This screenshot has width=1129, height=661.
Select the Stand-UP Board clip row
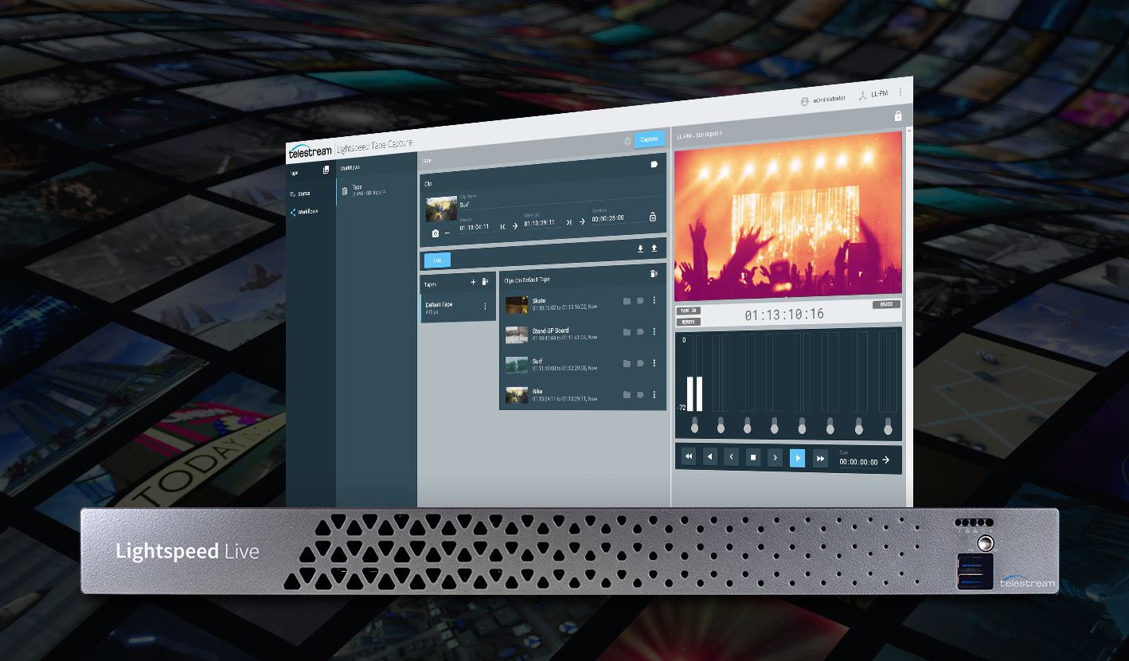[x=583, y=334]
